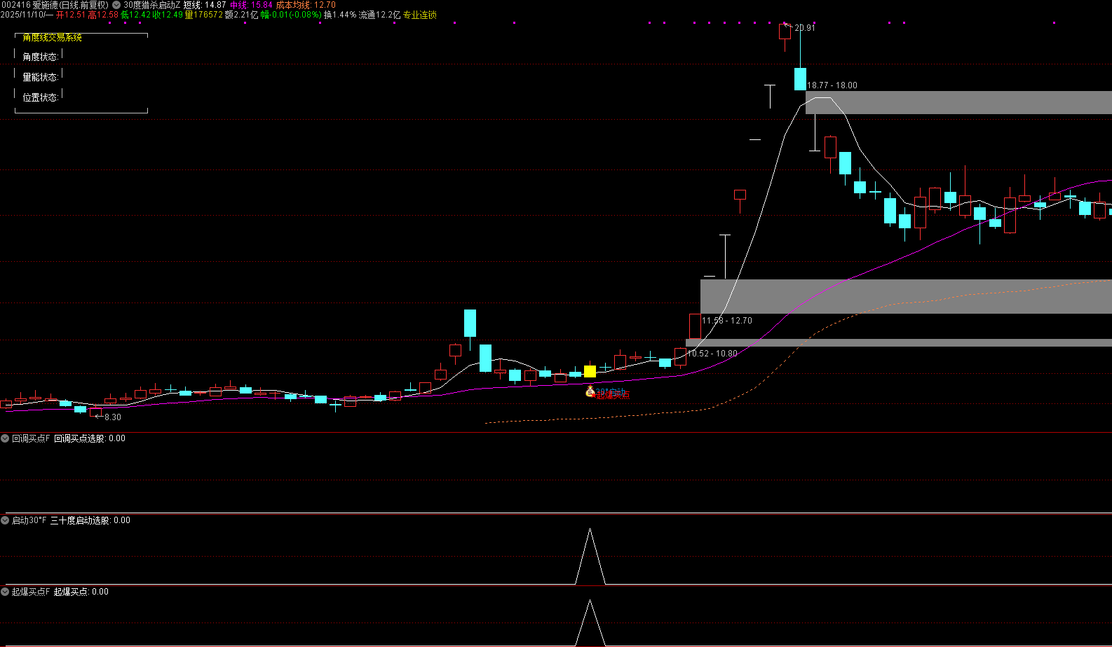1112x647 pixels.
Task: Select the 18.77 - 18.00 gray zone
Action: pyautogui.click(x=958, y=102)
